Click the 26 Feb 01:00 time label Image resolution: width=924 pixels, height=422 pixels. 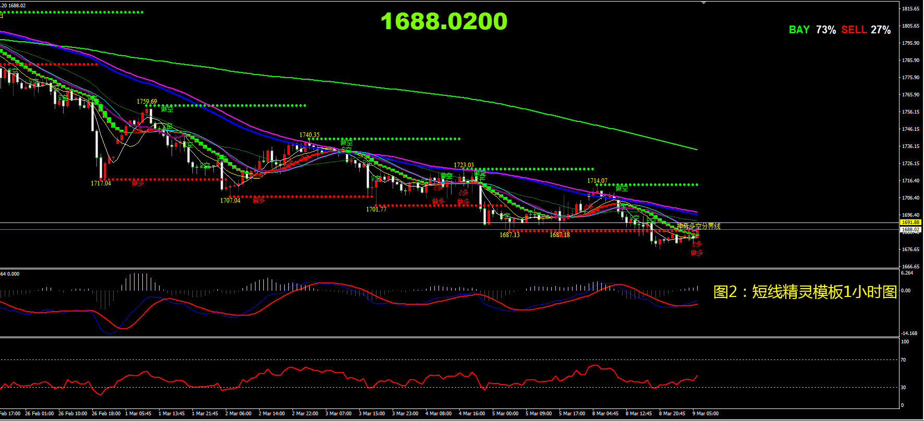click(x=40, y=414)
